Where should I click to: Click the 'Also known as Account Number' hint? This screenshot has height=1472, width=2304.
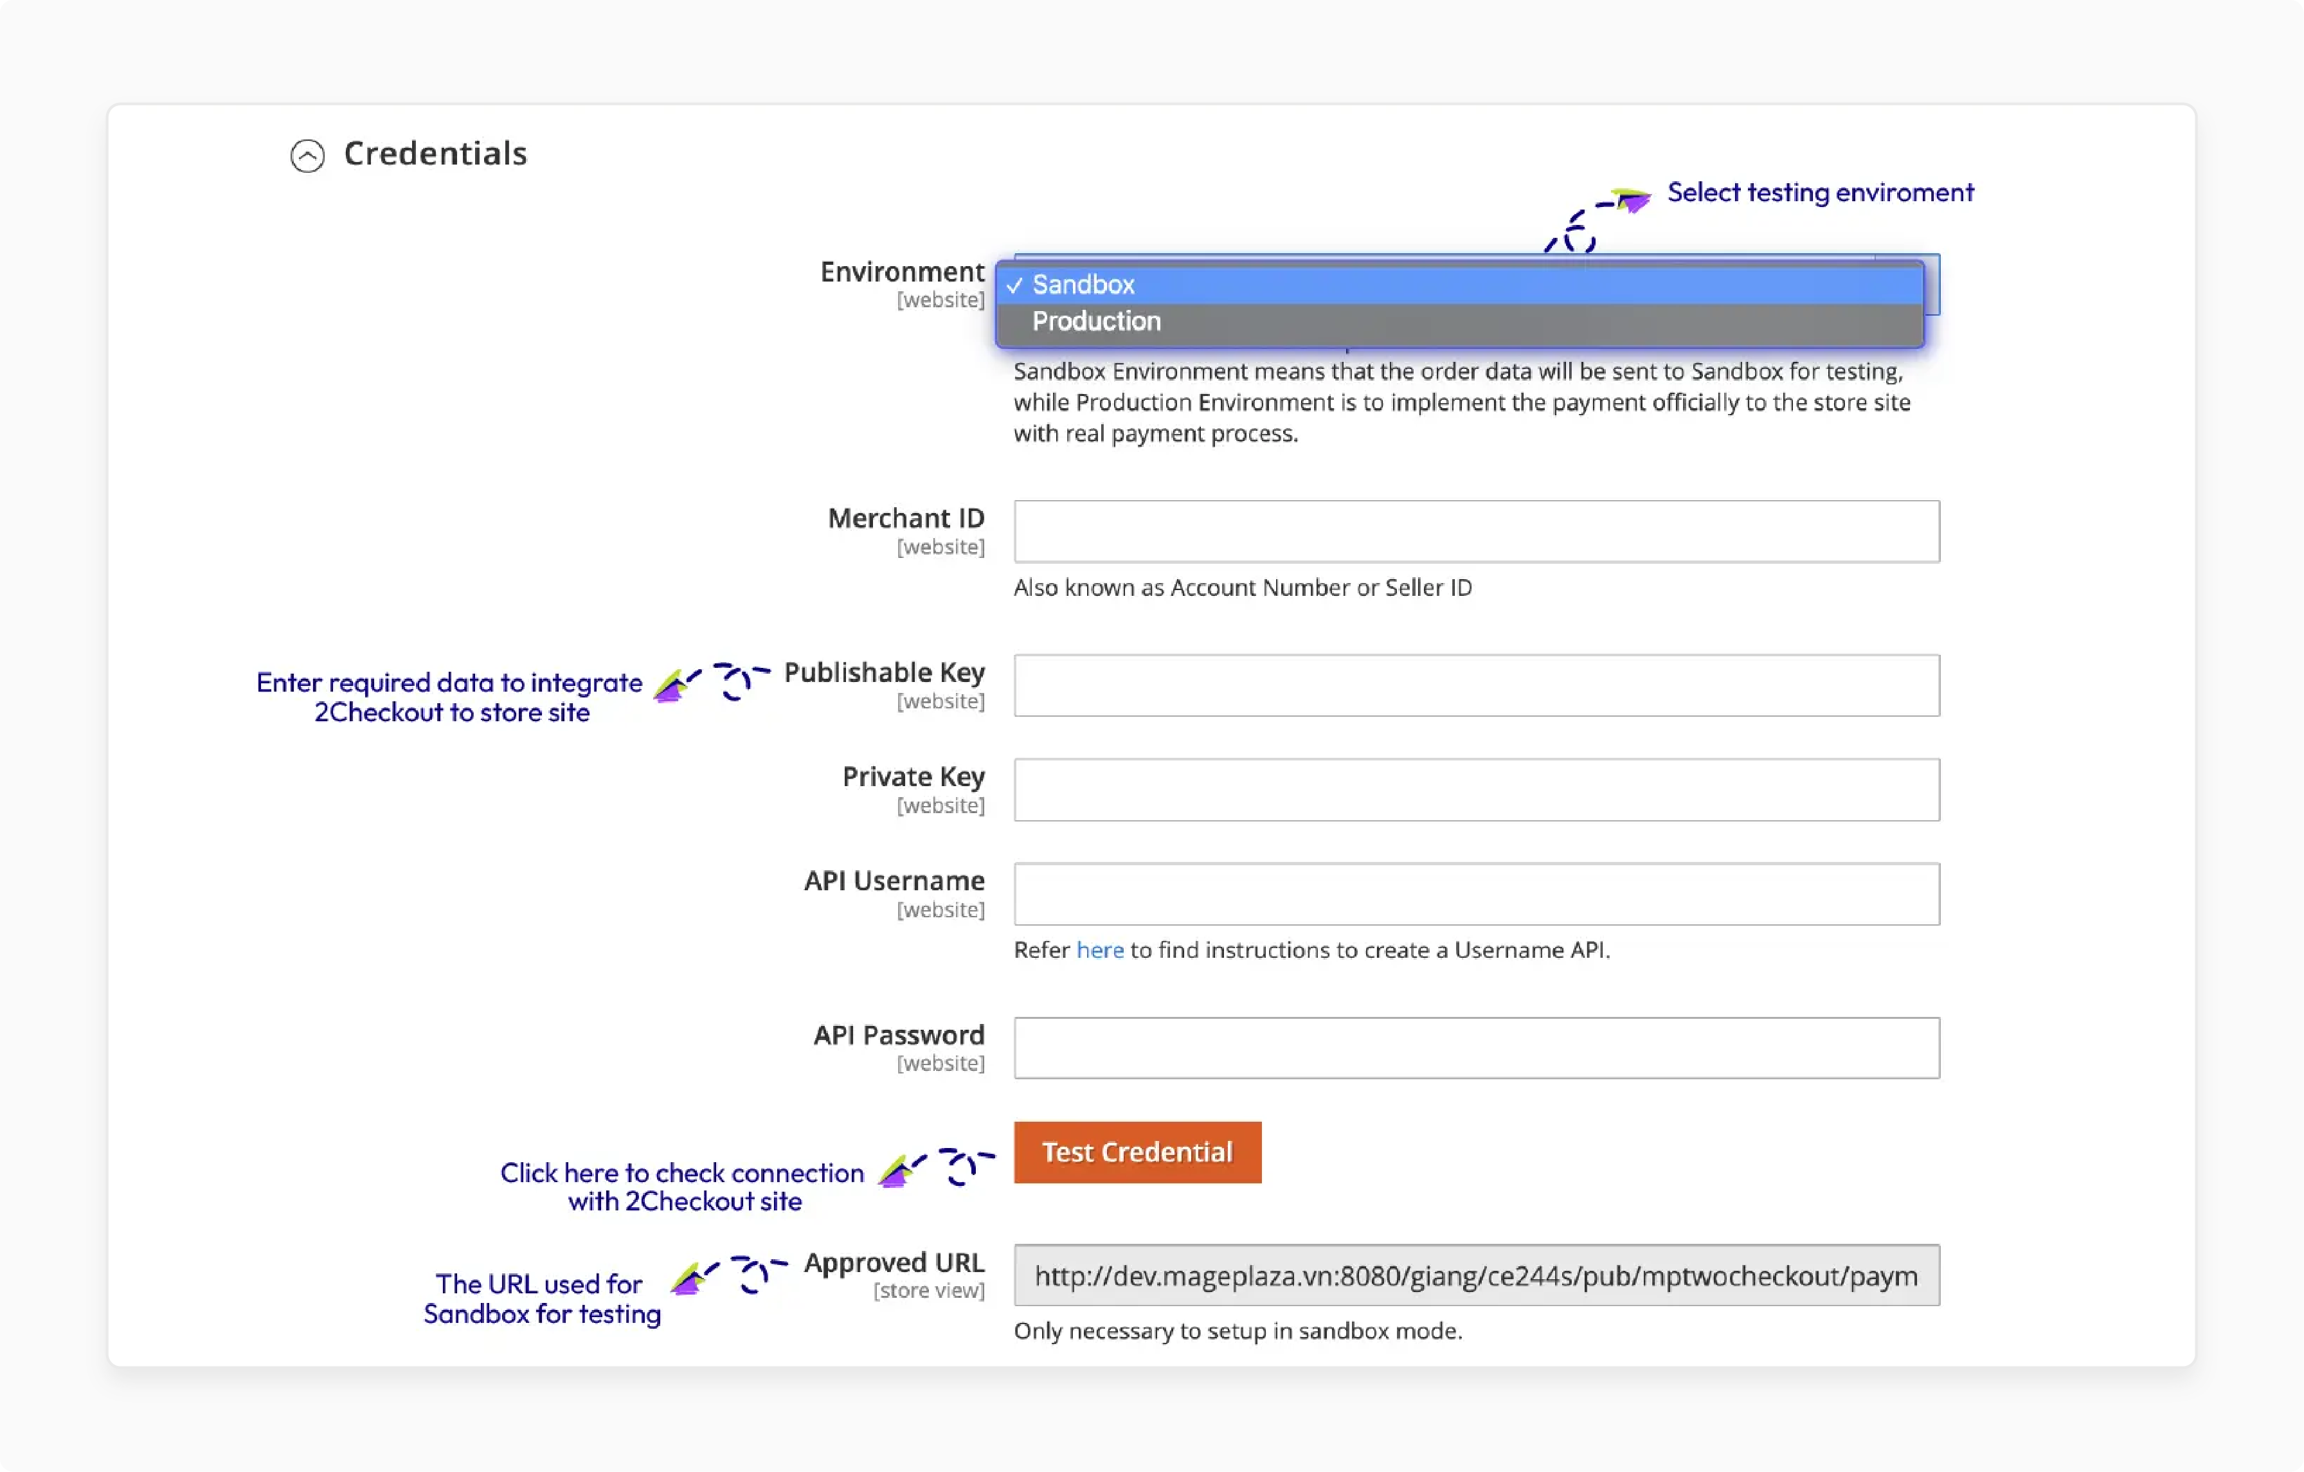pyautogui.click(x=1242, y=588)
